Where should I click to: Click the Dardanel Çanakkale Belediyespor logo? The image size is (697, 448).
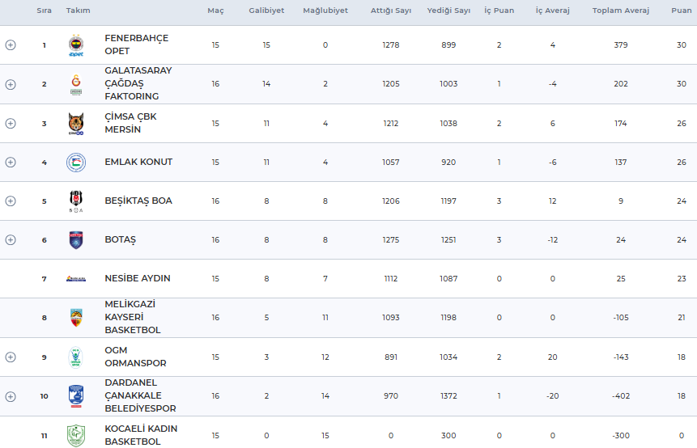76,396
